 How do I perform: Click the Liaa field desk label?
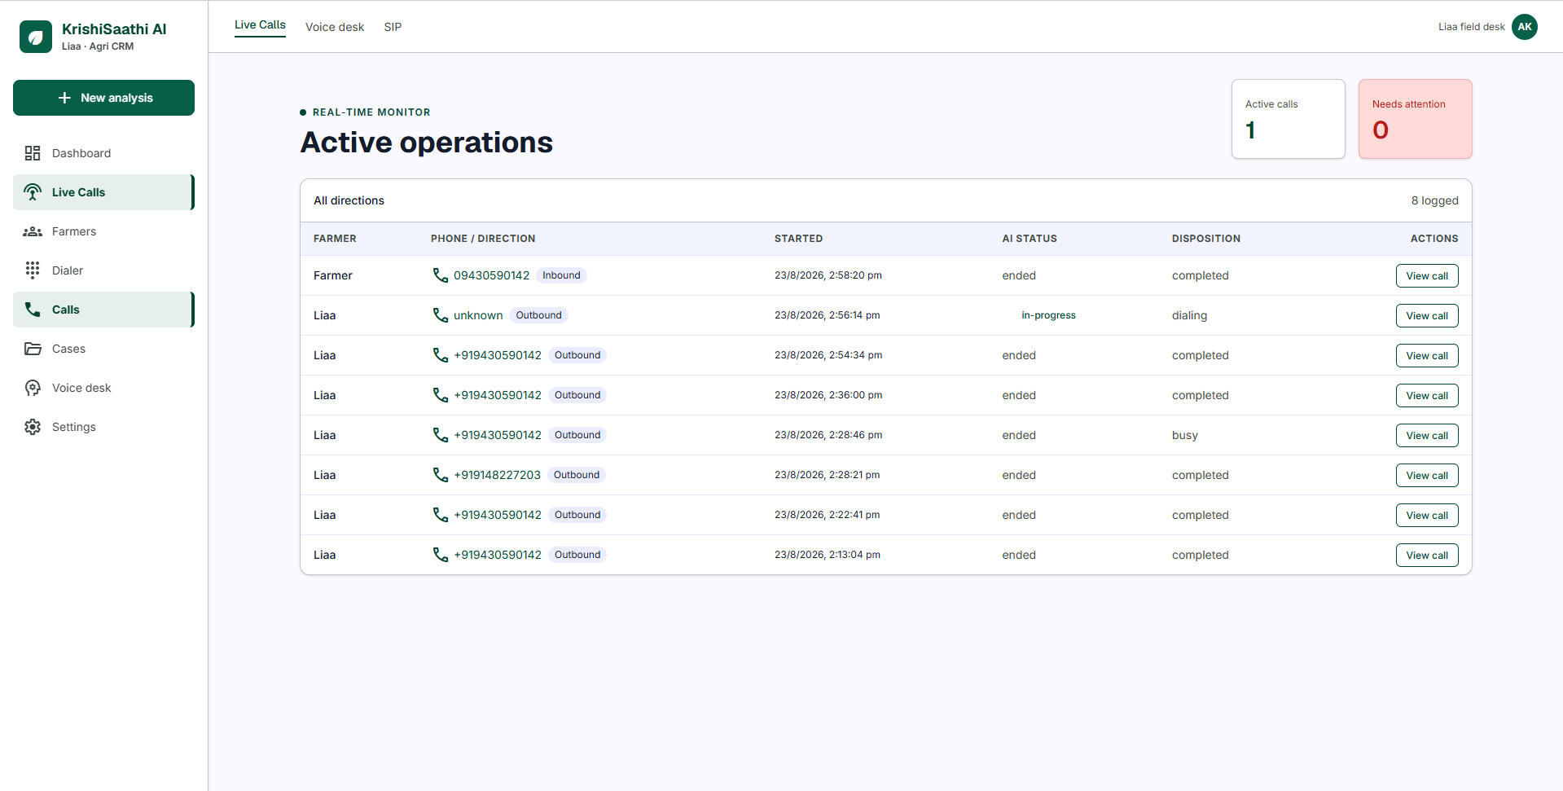pos(1471,27)
